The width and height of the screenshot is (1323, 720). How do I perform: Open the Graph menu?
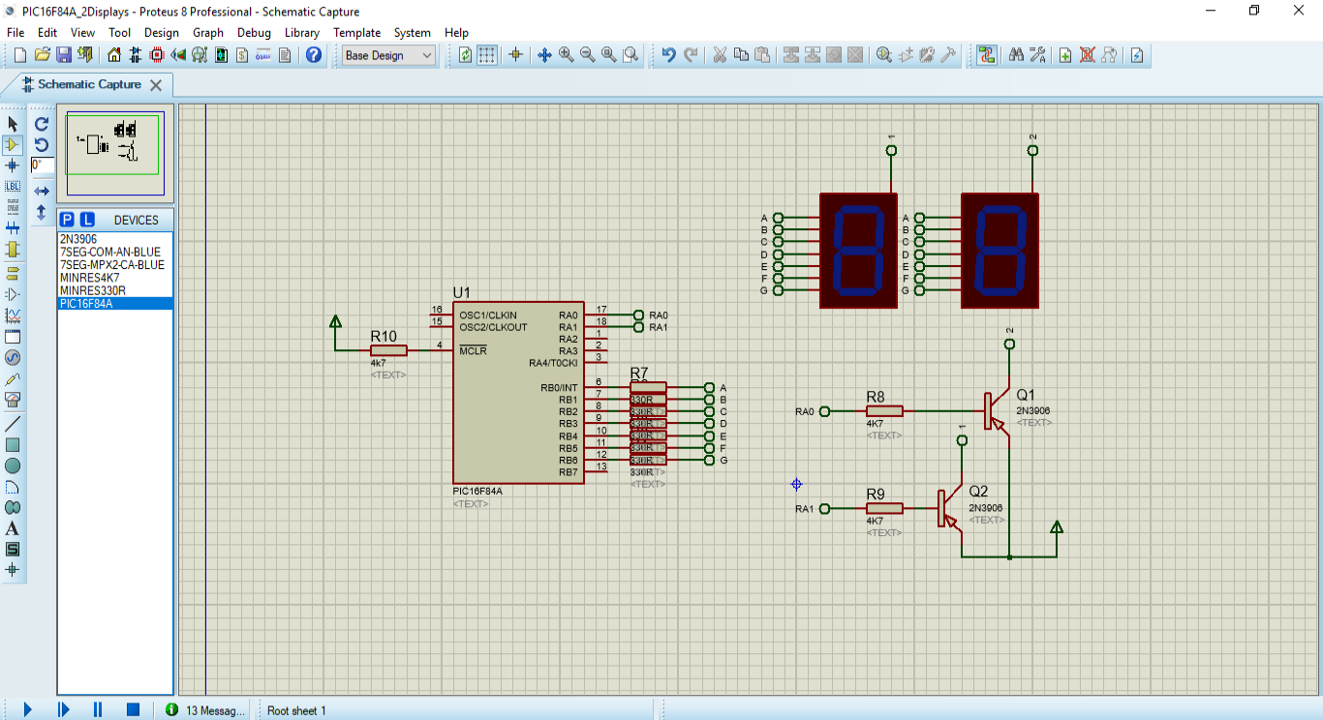(x=208, y=32)
